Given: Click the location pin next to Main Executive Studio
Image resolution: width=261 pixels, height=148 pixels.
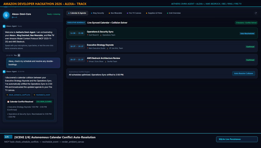Looking at the screenshot, I should (87, 48).
